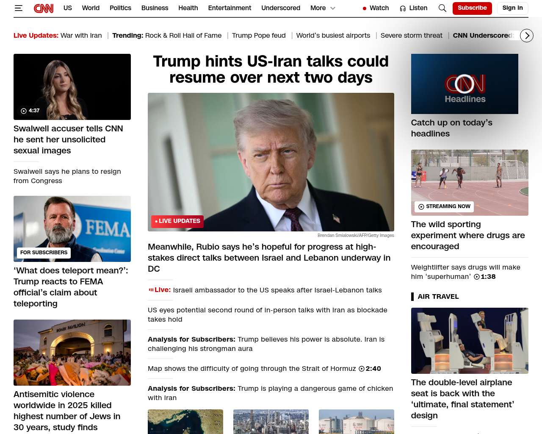
Task: Click the Streaming Now play badge
Action: tap(444, 206)
